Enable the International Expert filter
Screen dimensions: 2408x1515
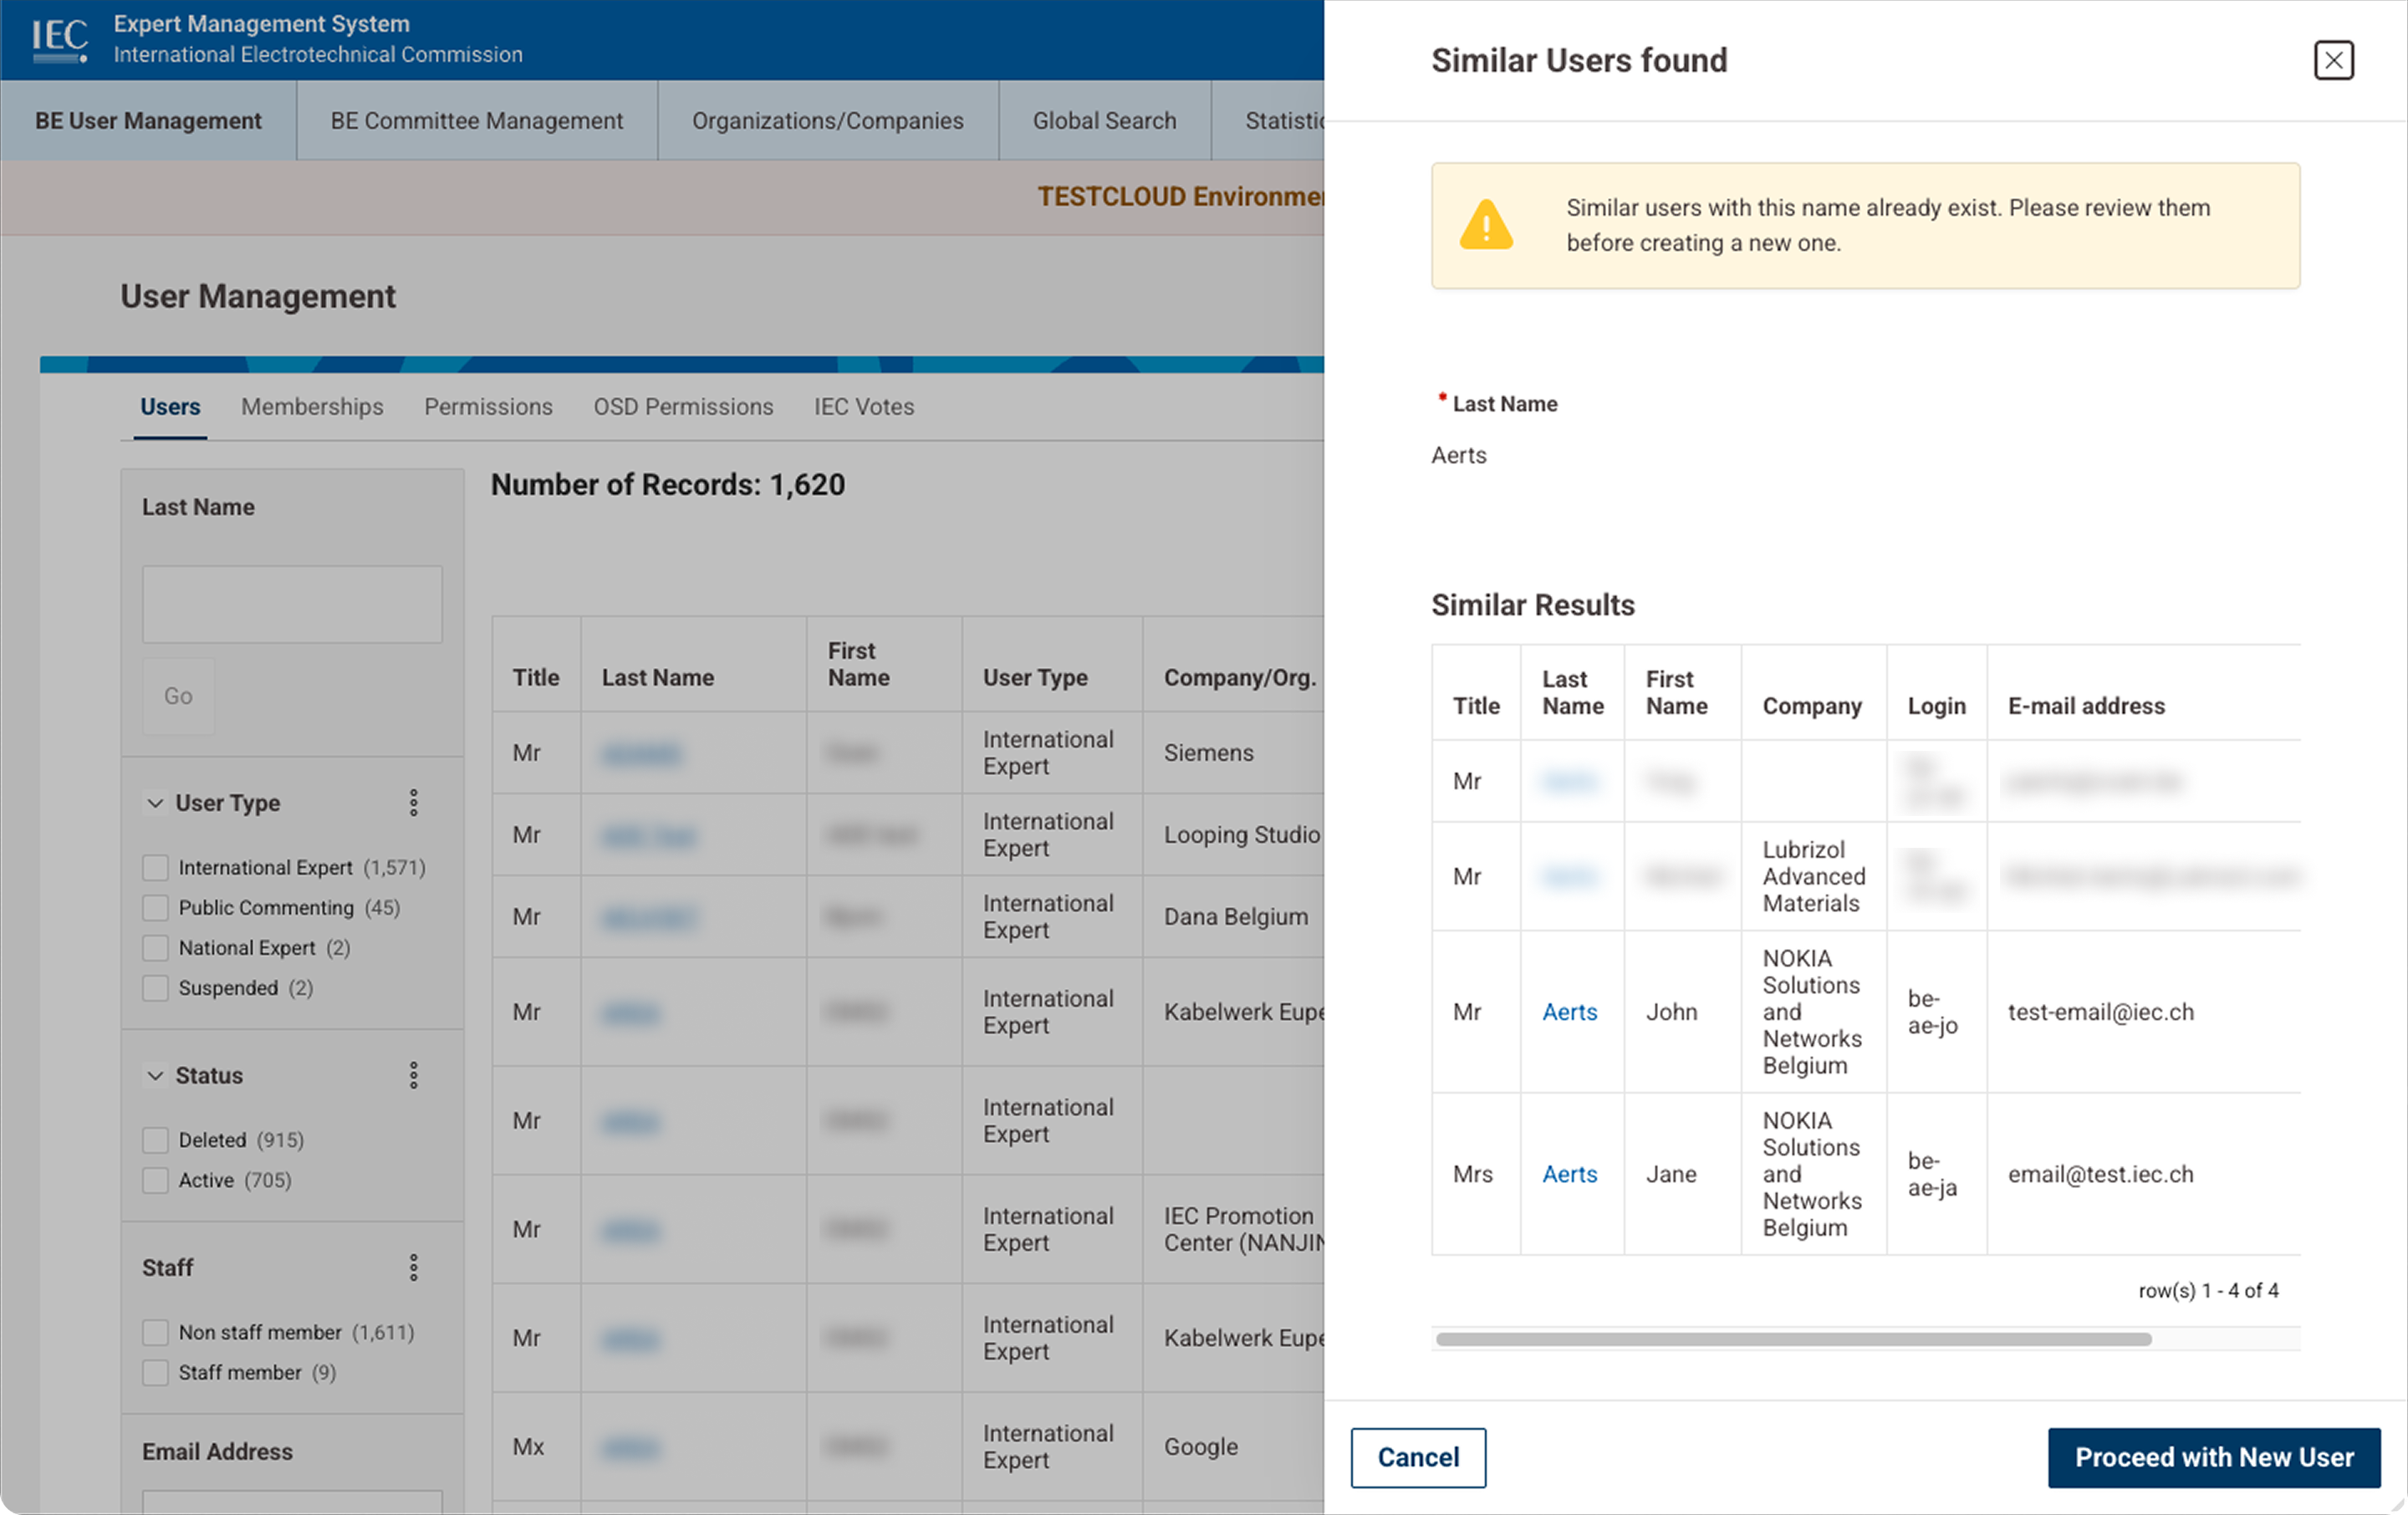(x=155, y=867)
